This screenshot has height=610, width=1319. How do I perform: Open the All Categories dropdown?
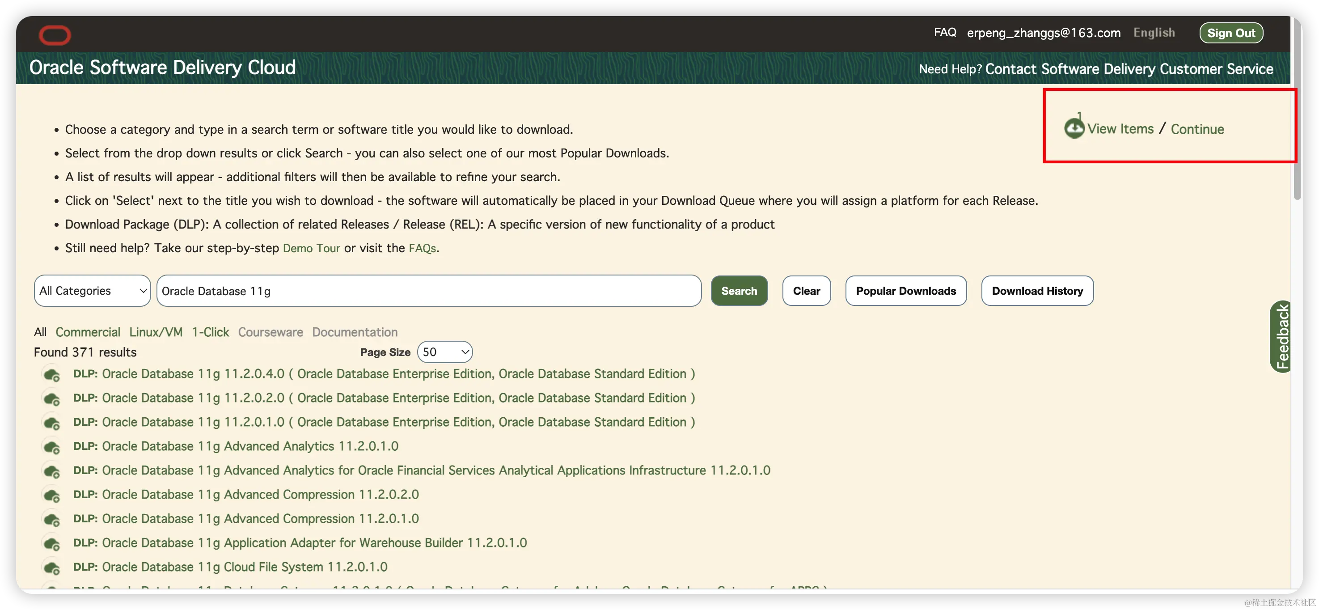(x=93, y=291)
